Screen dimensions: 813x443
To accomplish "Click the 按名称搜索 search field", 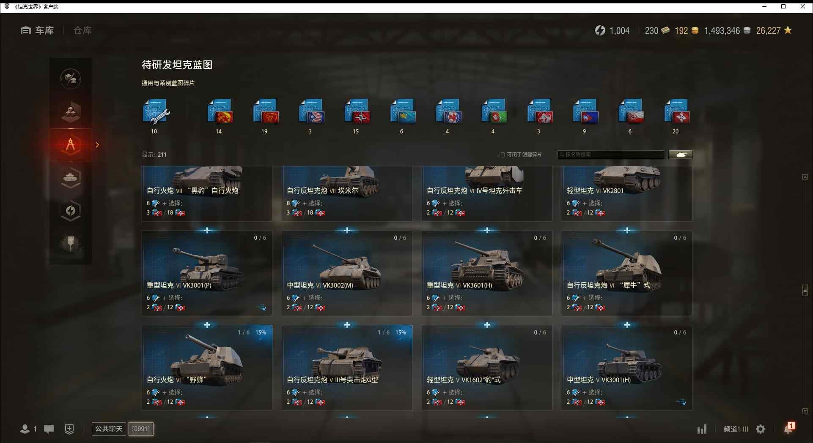I will tap(611, 155).
